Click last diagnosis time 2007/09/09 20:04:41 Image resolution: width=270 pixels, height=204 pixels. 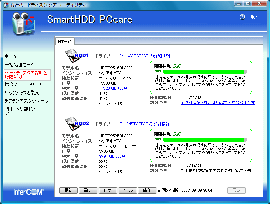click(x=199, y=190)
